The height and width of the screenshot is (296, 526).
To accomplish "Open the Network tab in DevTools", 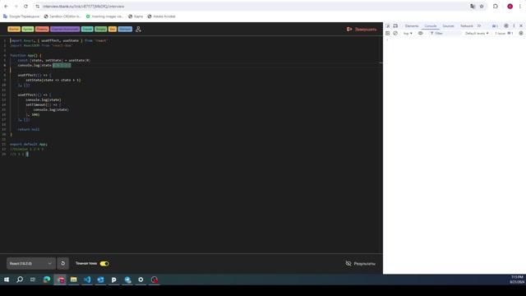I will tap(467, 25).
